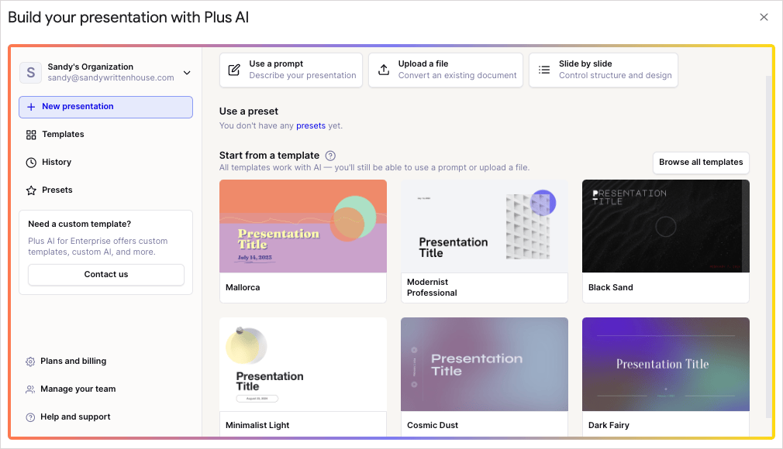Click the sandy@sandywrittenhouse.com email text

click(x=111, y=78)
